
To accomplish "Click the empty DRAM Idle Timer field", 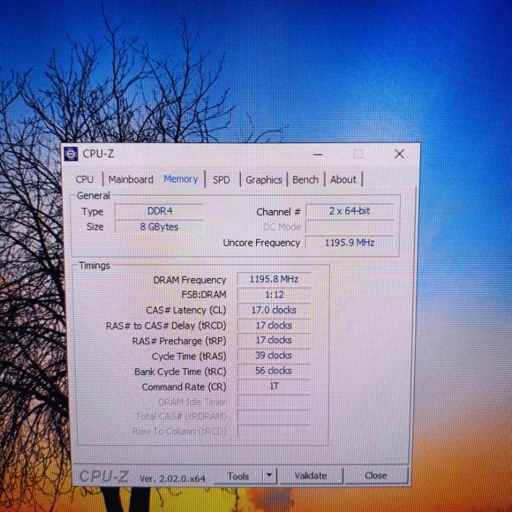I will tap(274, 402).
